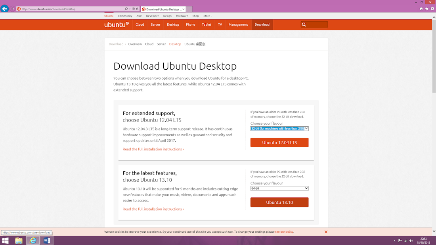The width and height of the screenshot is (436, 245).
Task: Open the TV section
Action: 220,25
